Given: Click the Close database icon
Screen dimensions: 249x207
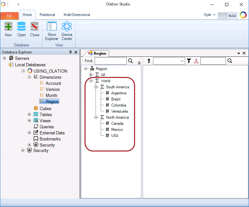Looking at the screenshot, I should pyautogui.click(x=35, y=29).
